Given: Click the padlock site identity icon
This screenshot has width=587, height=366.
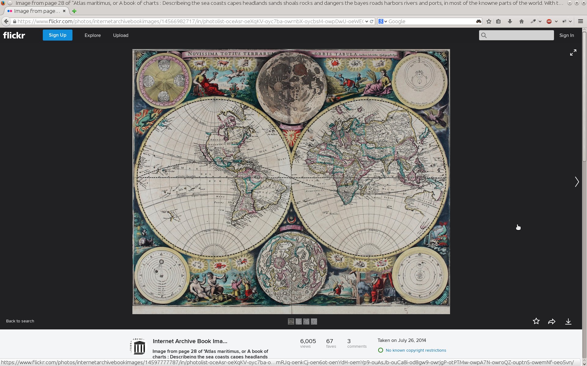Looking at the screenshot, I should coord(14,21).
